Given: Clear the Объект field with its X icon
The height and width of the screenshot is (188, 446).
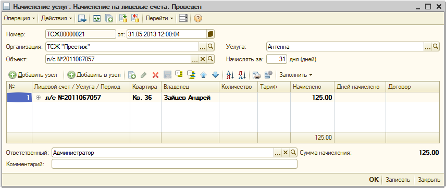Looking at the screenshot, I should (203, 59).
